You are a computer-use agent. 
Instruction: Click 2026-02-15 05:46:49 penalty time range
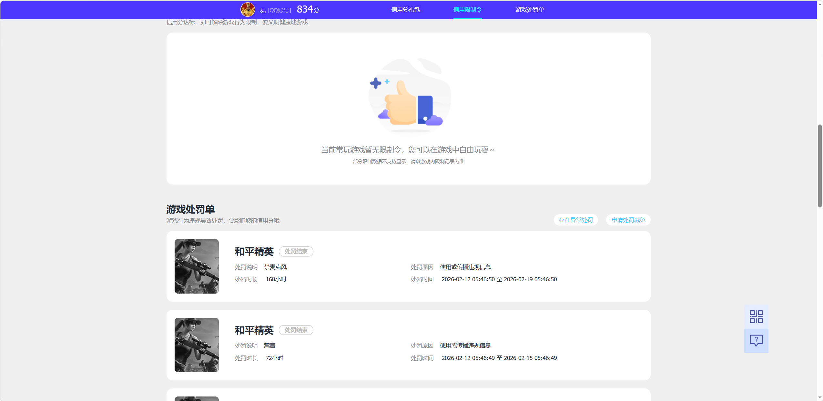point(499,358)
